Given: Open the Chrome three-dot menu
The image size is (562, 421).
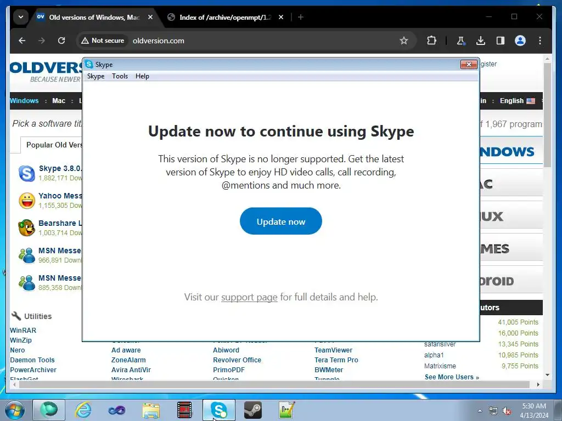Looking at the screenshot, I should coord(540,41).
